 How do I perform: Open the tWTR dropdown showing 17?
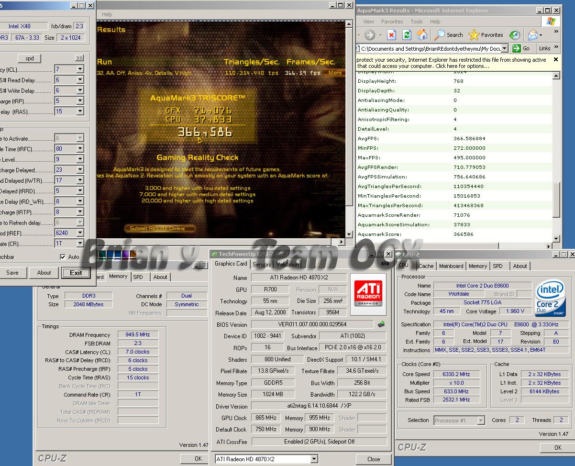coord(80,180)
